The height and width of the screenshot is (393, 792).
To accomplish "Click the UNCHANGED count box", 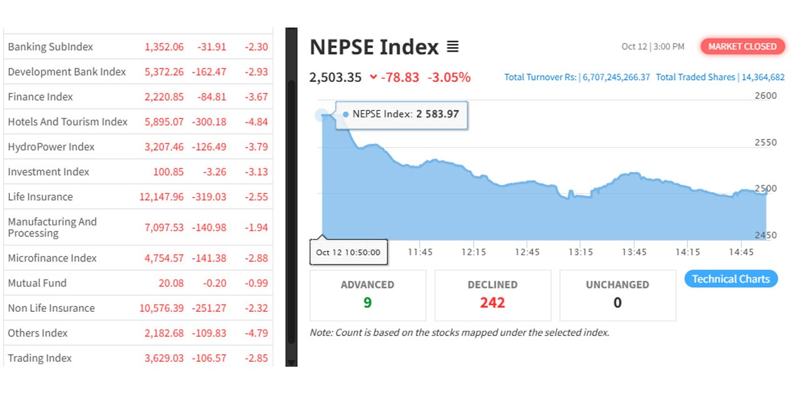I will click(617, 295).
